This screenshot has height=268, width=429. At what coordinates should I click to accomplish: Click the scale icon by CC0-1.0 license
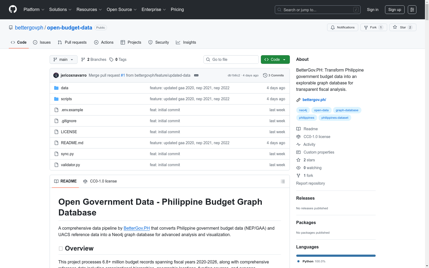pyautogui.click(x=298, y=137)
